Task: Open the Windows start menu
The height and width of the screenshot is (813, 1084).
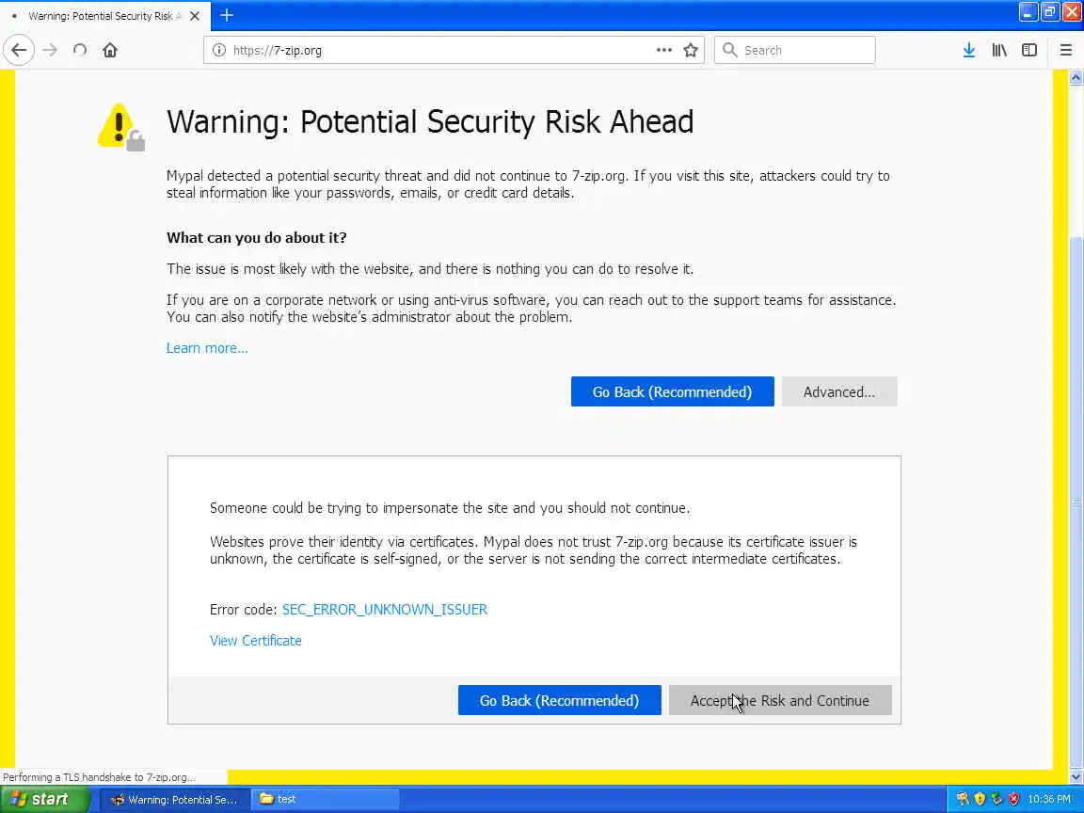Action: click(x=45, y=799)
